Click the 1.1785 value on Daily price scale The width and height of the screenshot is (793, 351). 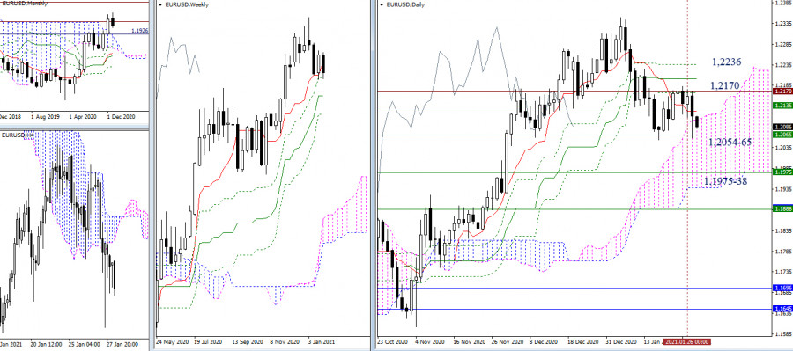(x=783, y=252)
